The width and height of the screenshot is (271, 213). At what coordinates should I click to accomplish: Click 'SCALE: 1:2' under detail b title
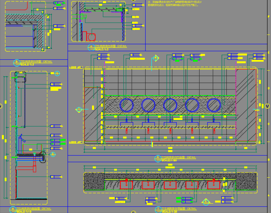(27, 65)
